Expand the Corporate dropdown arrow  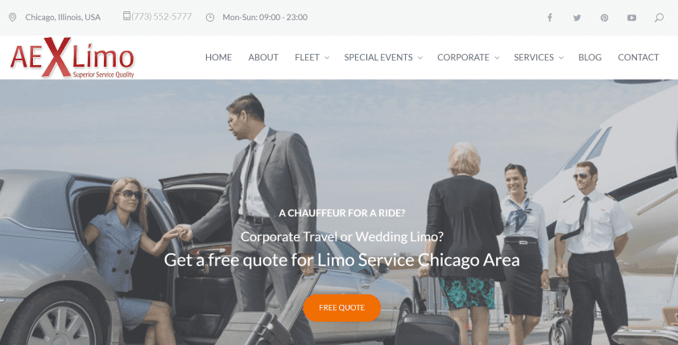[497, 57]
